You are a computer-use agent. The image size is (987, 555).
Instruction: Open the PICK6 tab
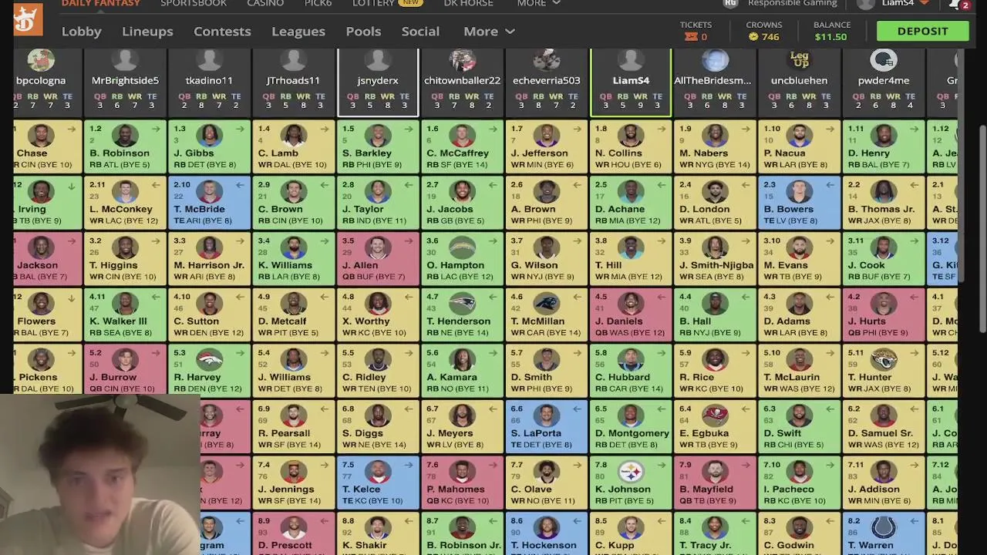[318, 4]
